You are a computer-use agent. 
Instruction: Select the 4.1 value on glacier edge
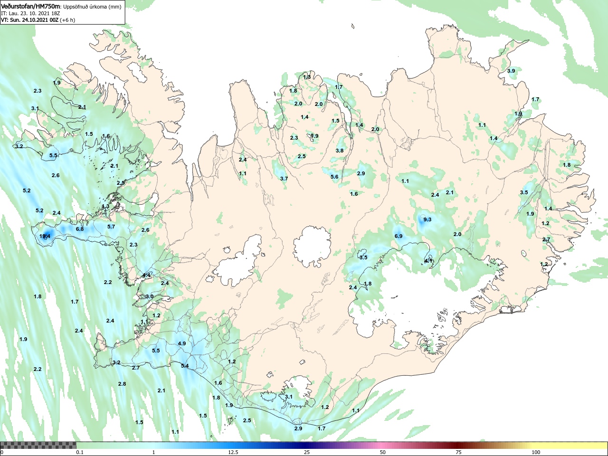pyautogui.click(x=428, y=261)
